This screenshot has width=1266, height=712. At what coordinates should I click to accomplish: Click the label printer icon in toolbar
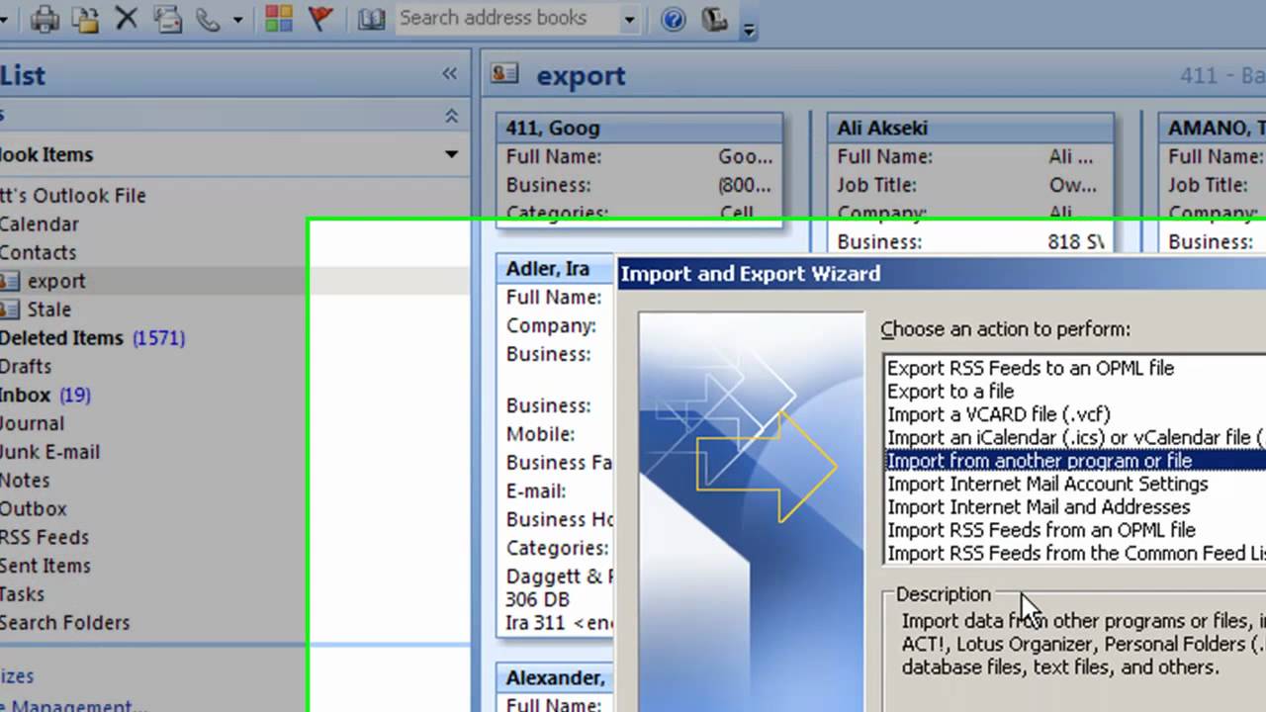pos(714,19)
